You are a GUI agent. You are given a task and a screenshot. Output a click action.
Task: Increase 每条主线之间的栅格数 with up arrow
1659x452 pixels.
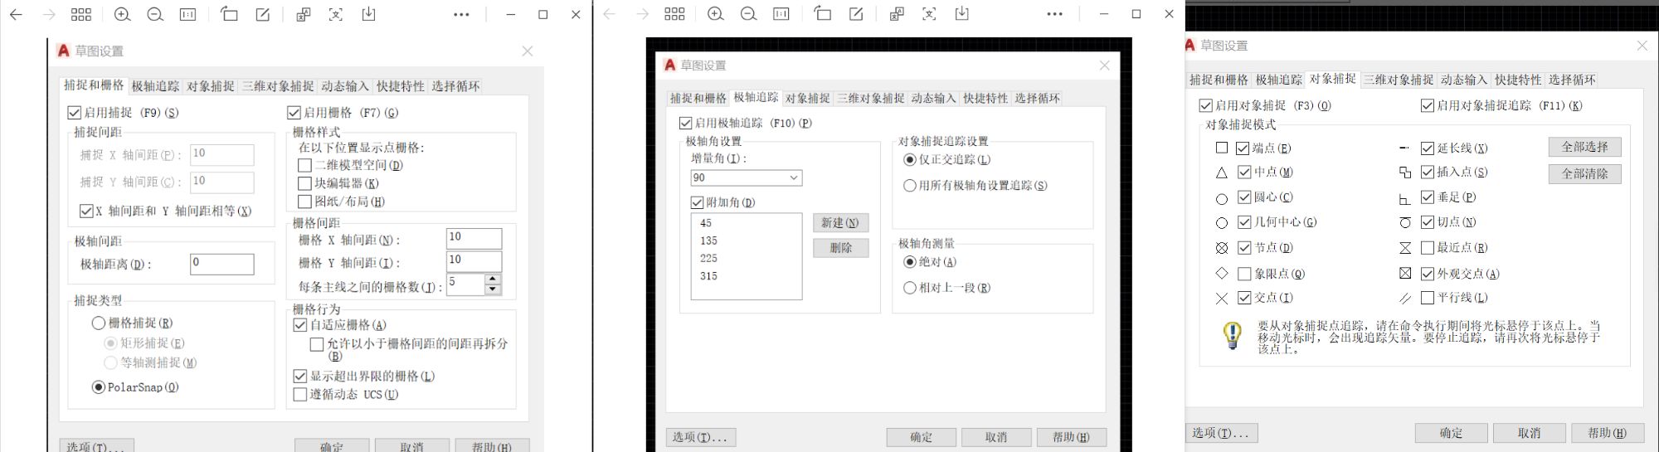point(493,279)
